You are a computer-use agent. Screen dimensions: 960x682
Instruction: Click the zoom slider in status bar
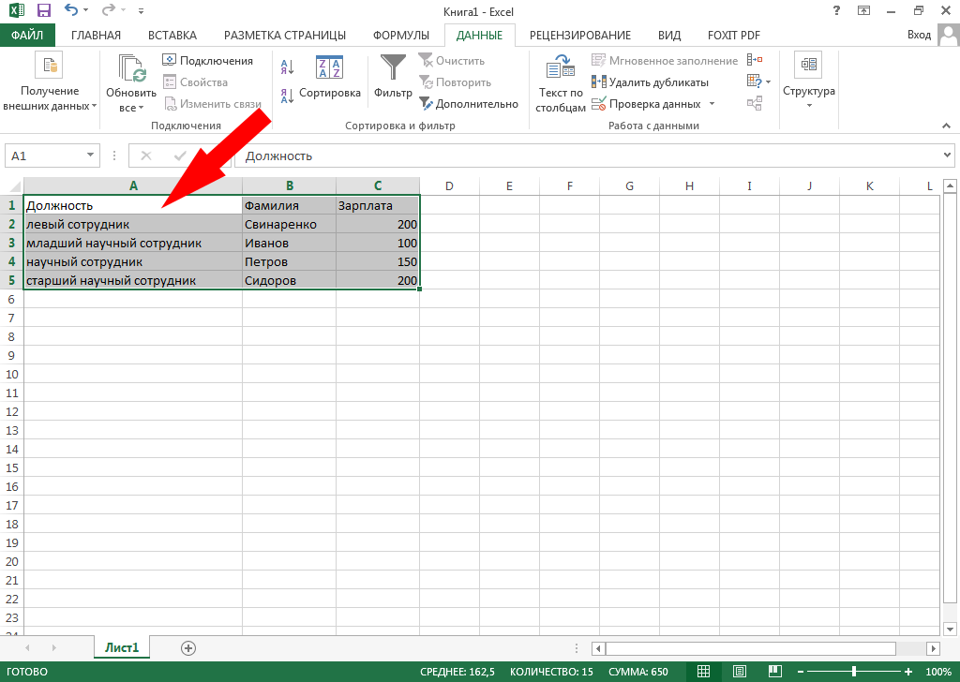point(853,672)
